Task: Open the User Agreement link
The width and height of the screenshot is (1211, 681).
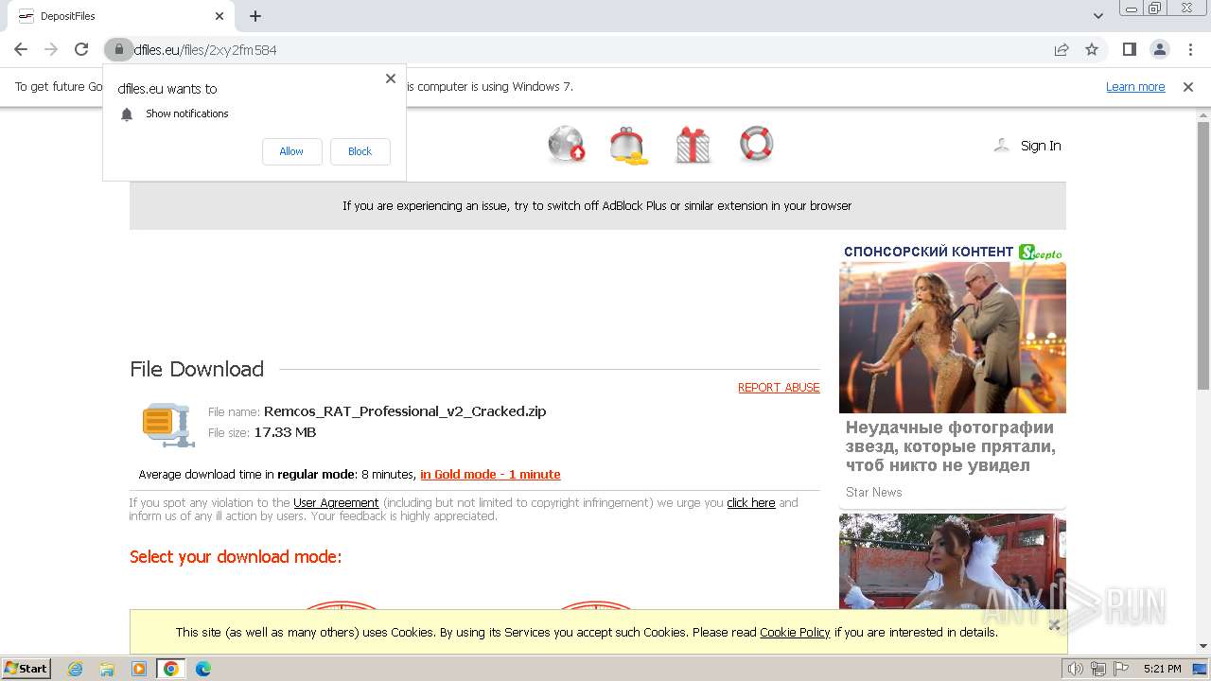Action: (336, 503)
